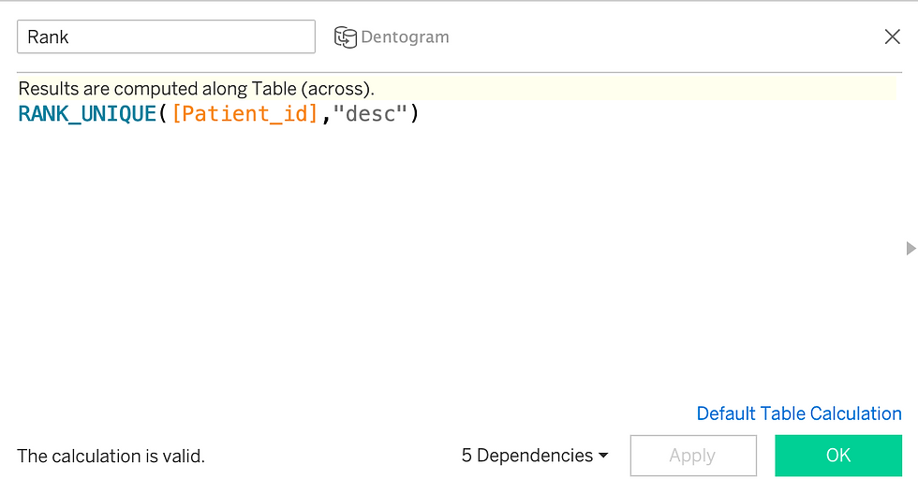This screenshot has width=918, height=493.
Task: Click into the Rank name field
Action: pos(167,36)
